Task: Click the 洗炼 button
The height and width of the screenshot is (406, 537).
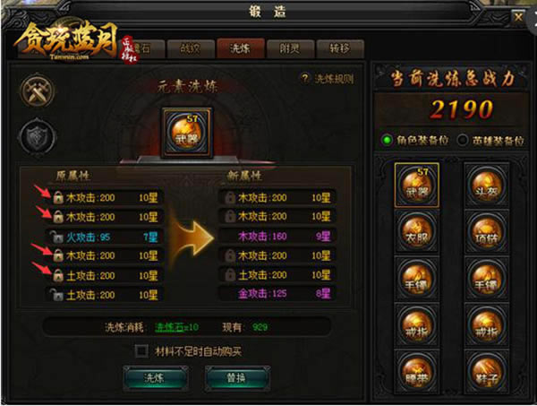Action: click(155, 378)
